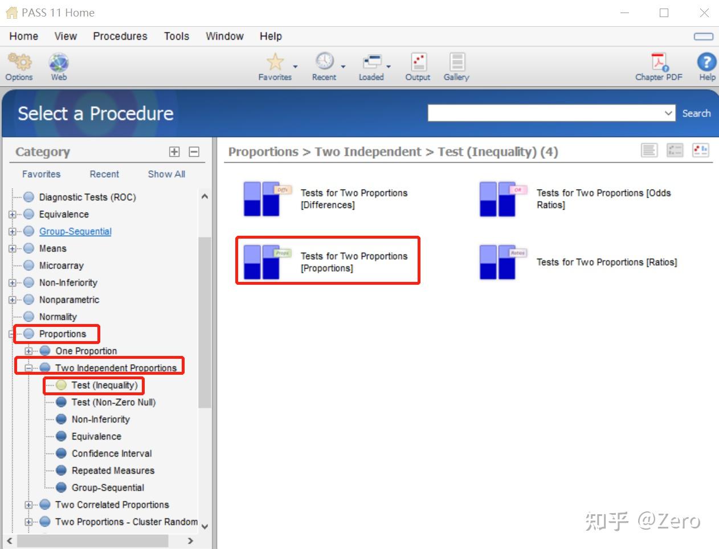Select Two Proportions - Cluster Random item

click(126, 522)
